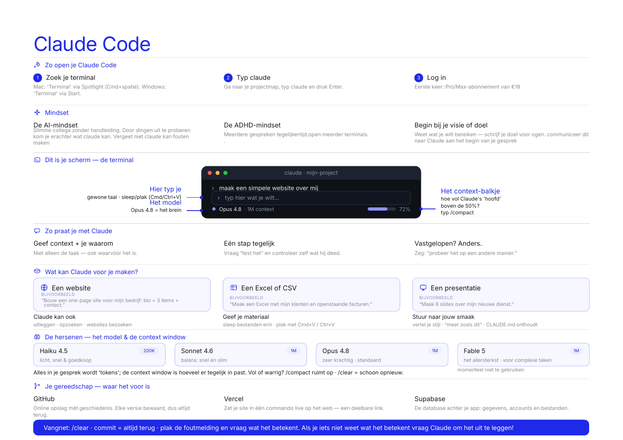Click the 'Claude Code' page title
The height and width of the screenshot is (440, 623).
92,44
